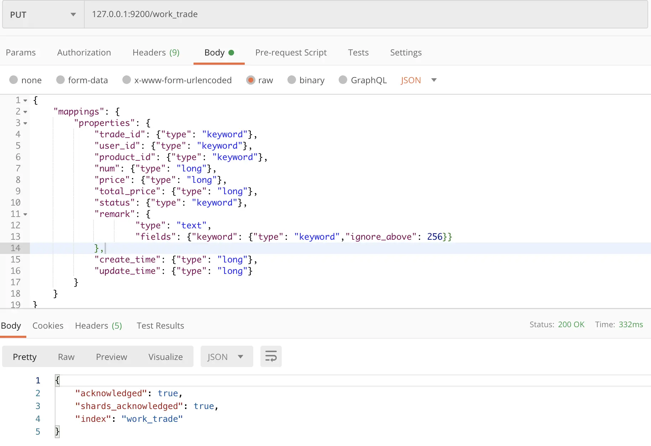Open the response Headers (5) tab
The height and width of the screenshot is (446, 651).
pos(99,326)
